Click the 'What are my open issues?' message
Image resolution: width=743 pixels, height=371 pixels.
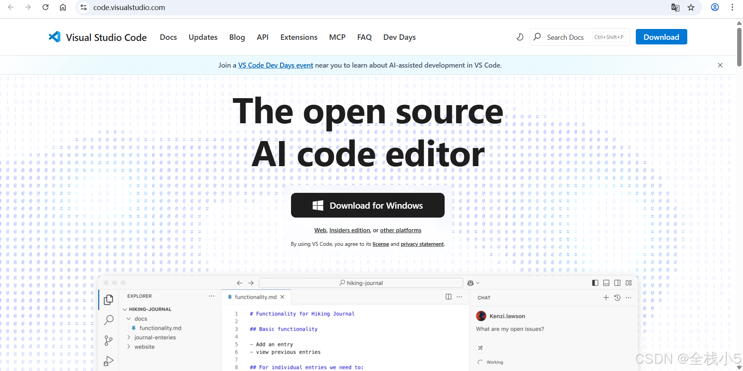pyautogui.click(x=510, y=329)
